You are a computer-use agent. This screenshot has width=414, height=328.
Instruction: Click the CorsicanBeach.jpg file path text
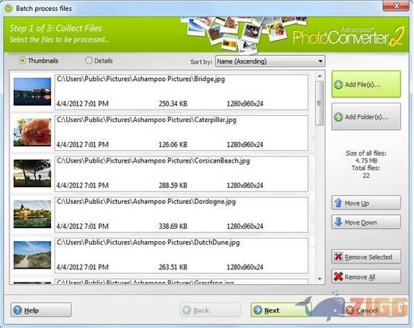(x=153, y=161)
